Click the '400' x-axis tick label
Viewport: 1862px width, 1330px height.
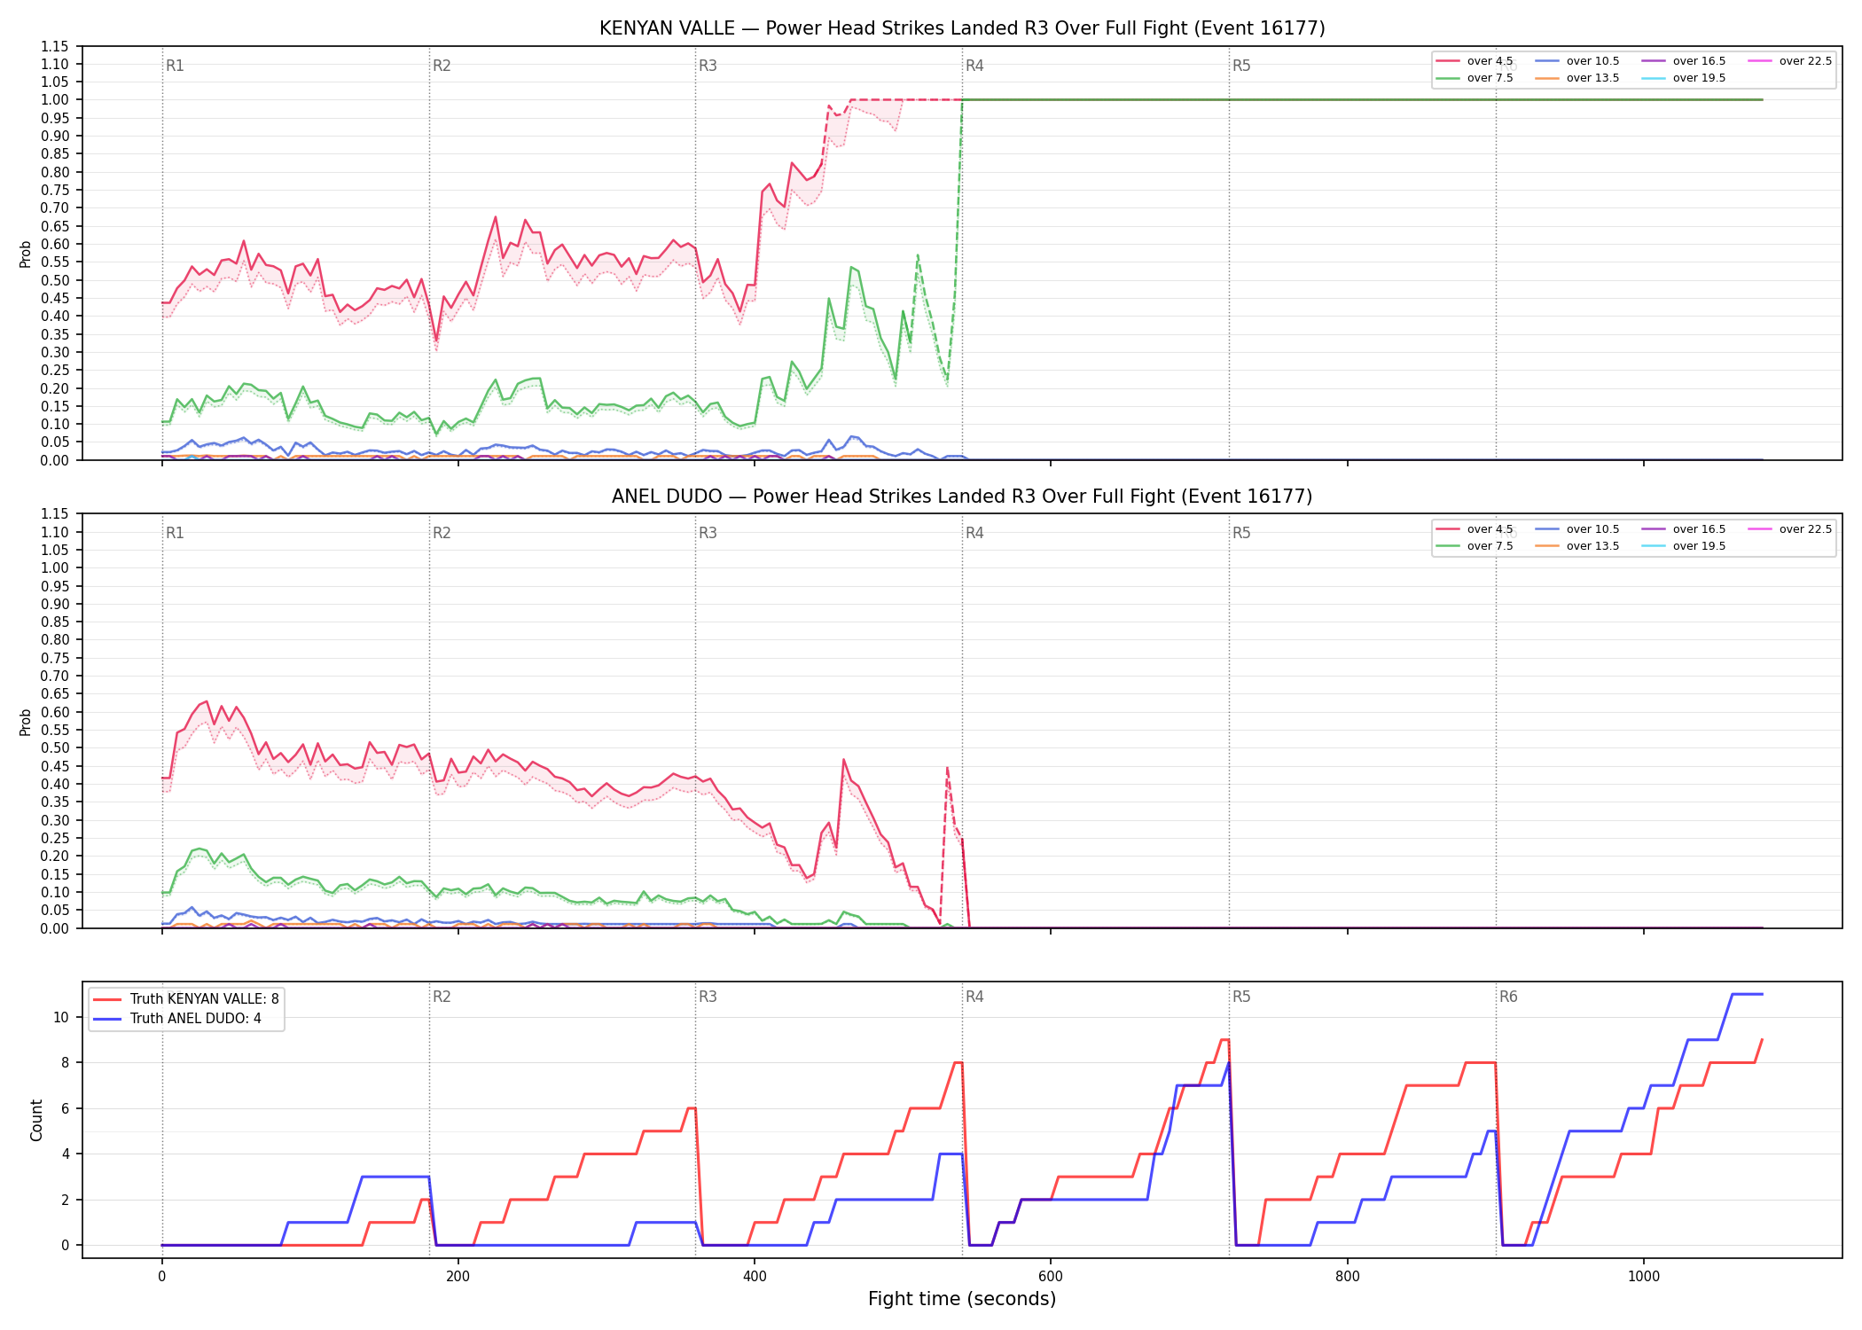point(755,1277)
